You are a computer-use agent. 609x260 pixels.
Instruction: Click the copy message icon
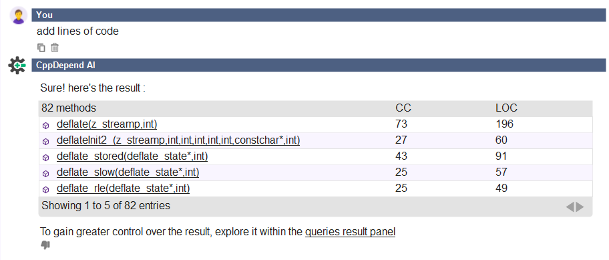(41, 48)
